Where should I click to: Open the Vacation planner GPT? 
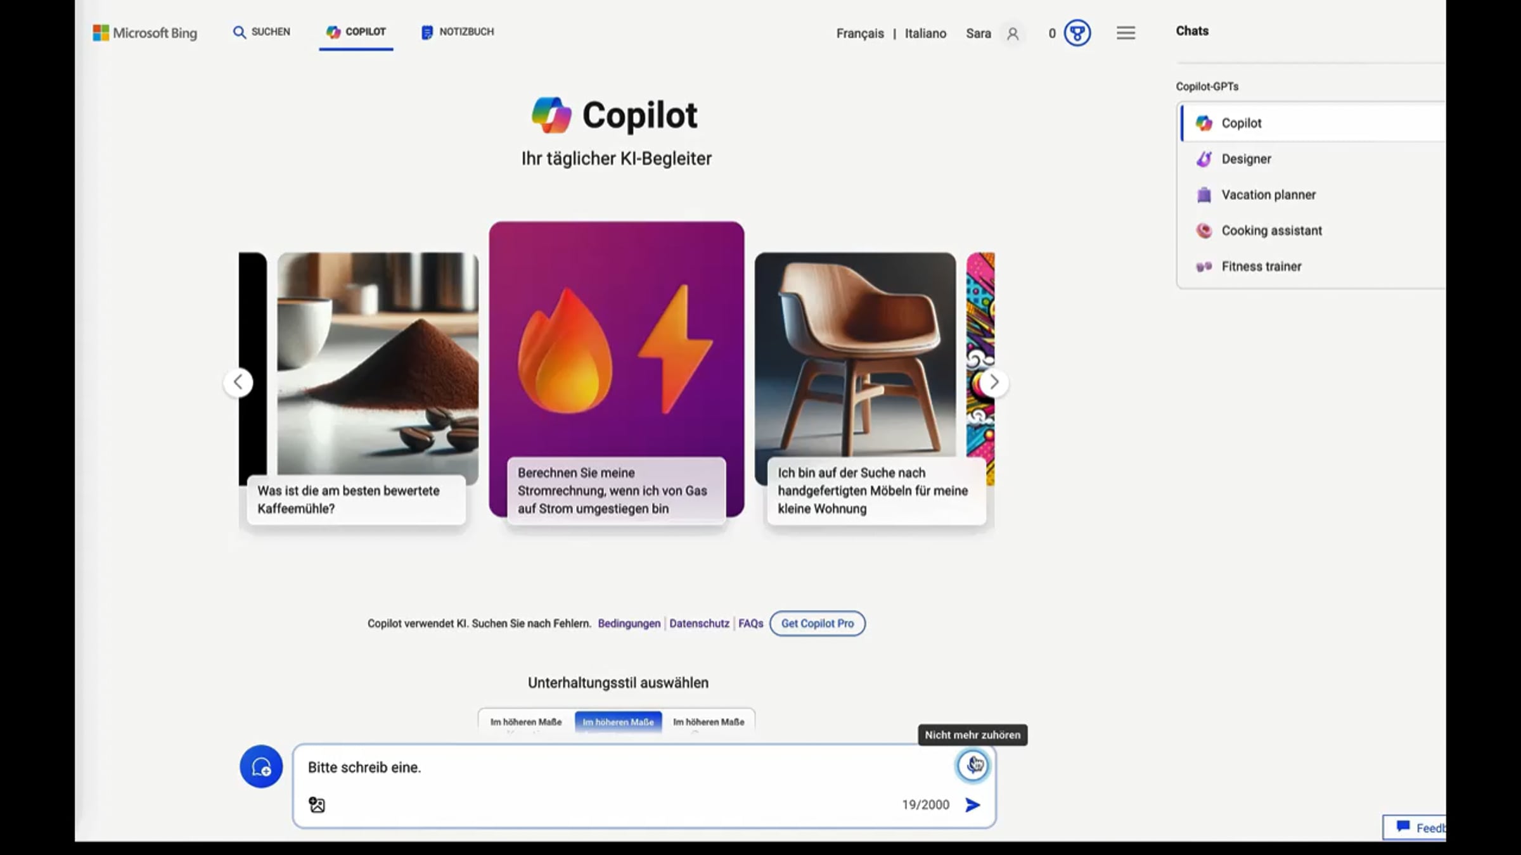(x=1313, y=195)
